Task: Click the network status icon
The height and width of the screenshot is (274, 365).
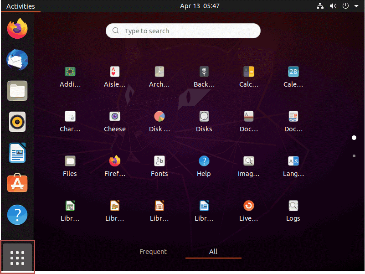Action: (x=320, y=6)
